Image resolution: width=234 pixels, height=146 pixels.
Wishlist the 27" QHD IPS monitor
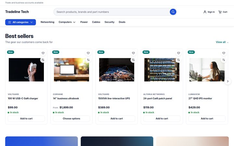click(224, 53)
